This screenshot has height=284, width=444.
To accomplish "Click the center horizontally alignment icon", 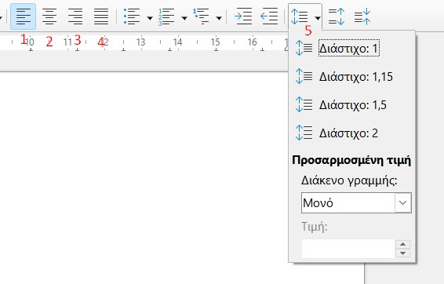I will (49, 16).
